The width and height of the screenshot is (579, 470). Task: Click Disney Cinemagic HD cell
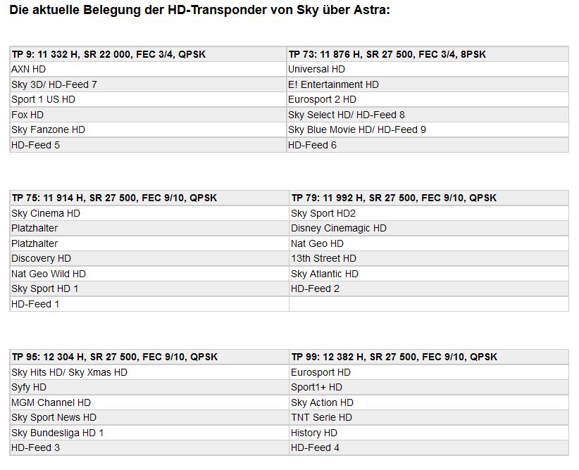point(429,229)
